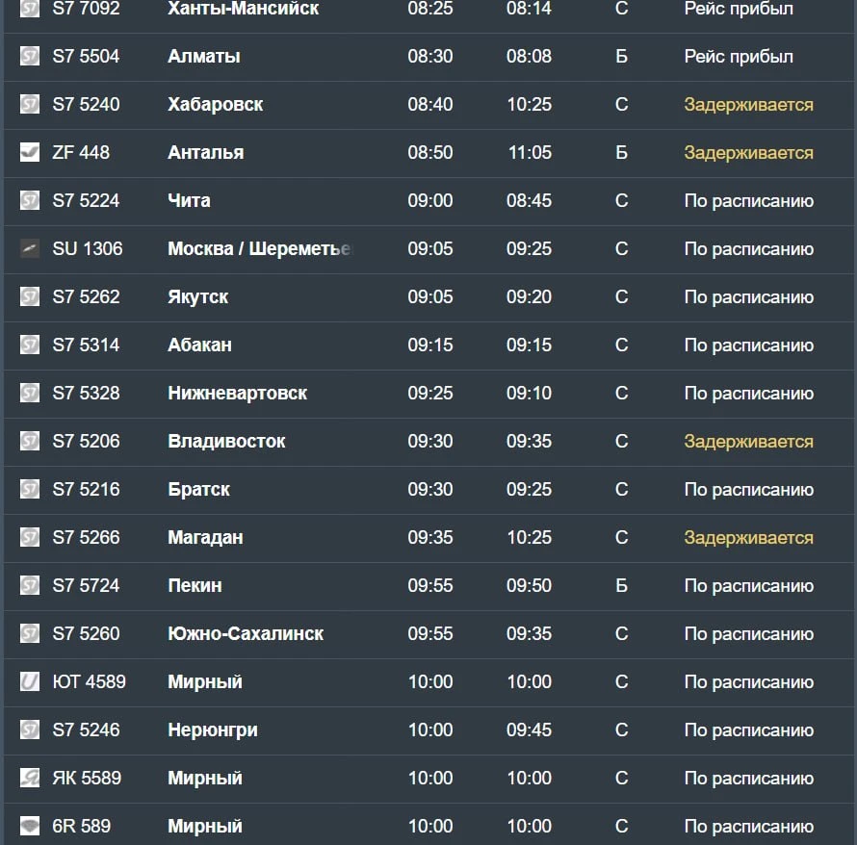Click the Aeroflot logo beside SU 1306
The width and height of the screenshot is (857, 845).
pos(30,248)
